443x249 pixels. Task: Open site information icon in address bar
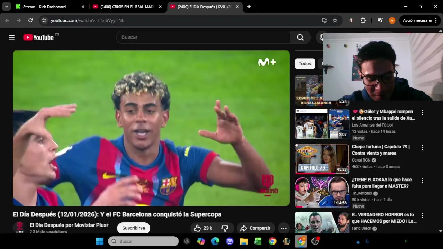tap(44, 20)
